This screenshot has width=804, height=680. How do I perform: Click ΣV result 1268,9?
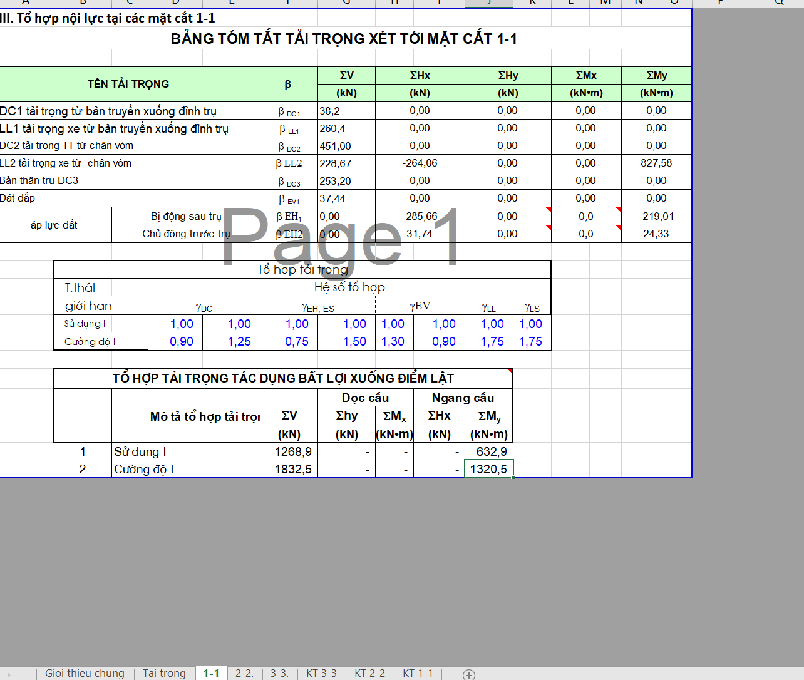[x=289, y=451]
